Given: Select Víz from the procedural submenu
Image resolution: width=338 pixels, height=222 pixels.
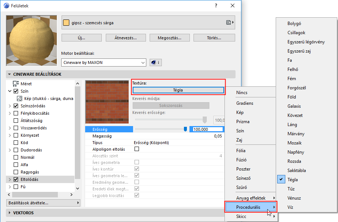Looking at the screenshot, I should pyautogui.click(x=290, y=207).
